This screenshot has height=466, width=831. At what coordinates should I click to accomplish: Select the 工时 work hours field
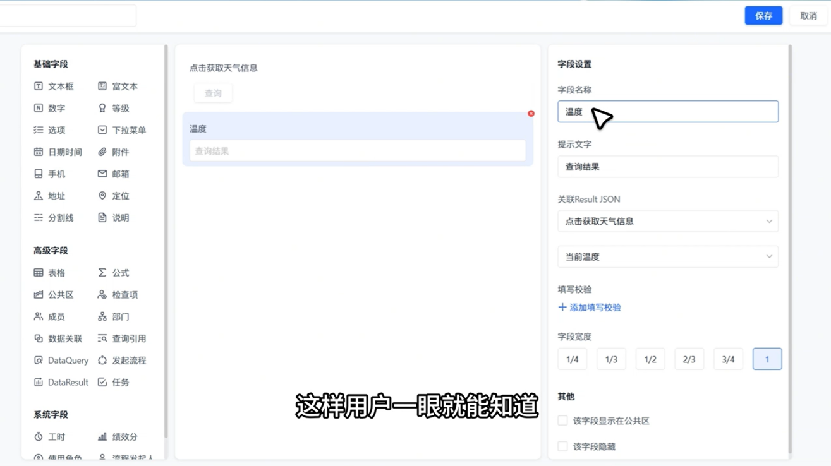pos(50,437)
